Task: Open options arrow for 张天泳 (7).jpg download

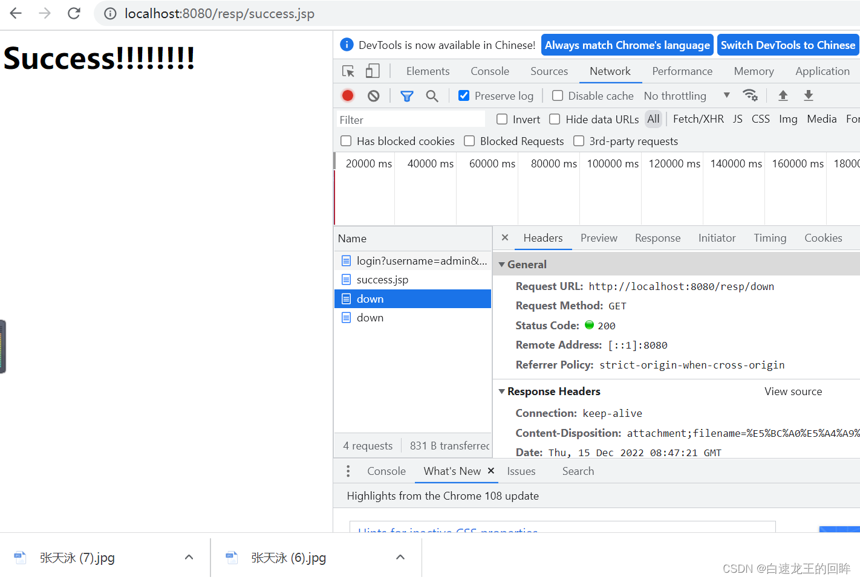Action: (189, 557)
